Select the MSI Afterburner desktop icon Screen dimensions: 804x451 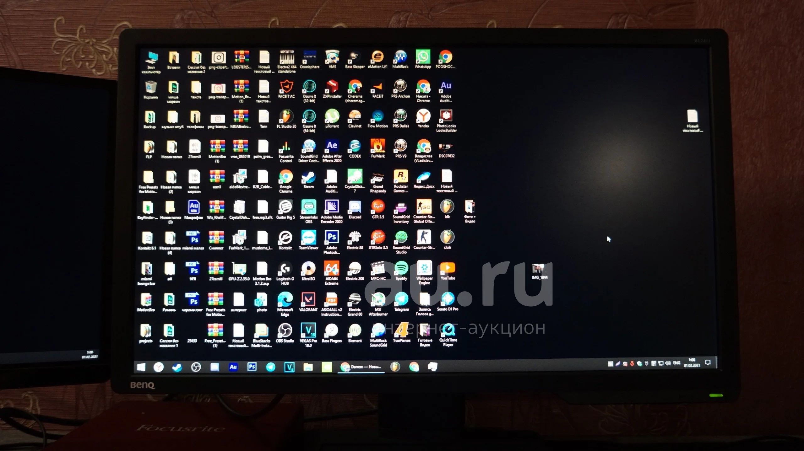click(378, 304)
